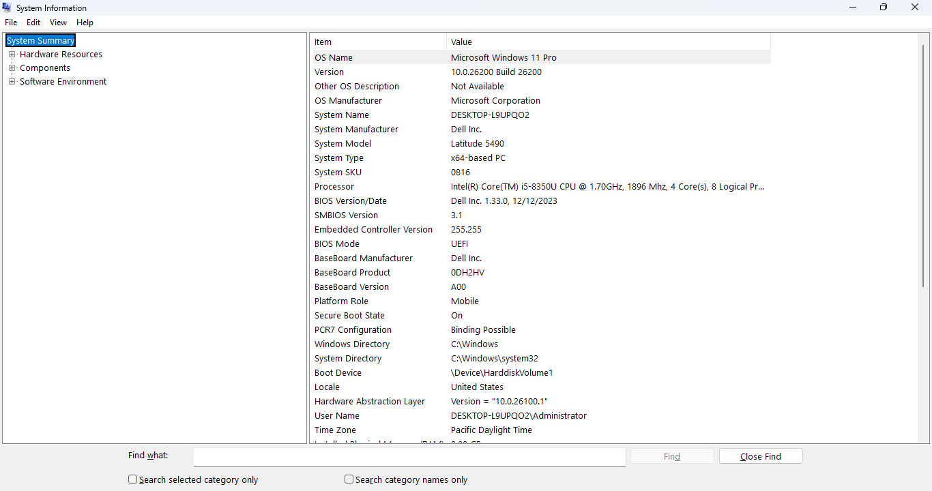The width and height of the screenshot is (932, 491).
Task: Open the Help menu
Action: (x=85, y=23)
